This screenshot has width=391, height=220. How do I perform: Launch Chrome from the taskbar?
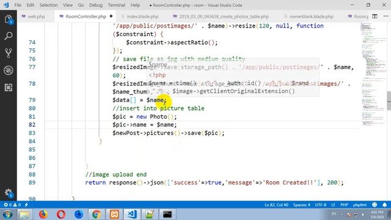tap(97, 215)
